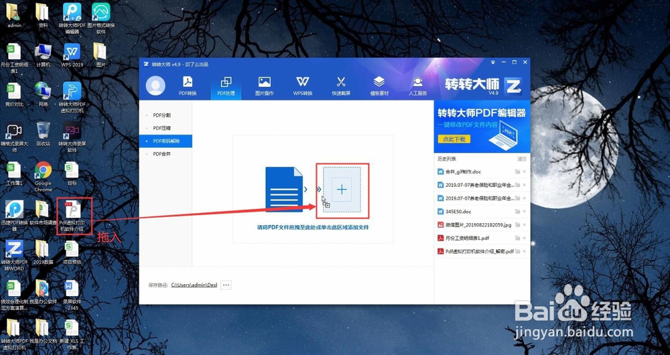Open 月份工资明细表1.pdf history entry
Viewport: 670px width, 355px height.
[x=467, y=238]
